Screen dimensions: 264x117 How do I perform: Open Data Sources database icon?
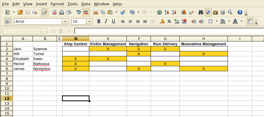(x=223, y=12)
